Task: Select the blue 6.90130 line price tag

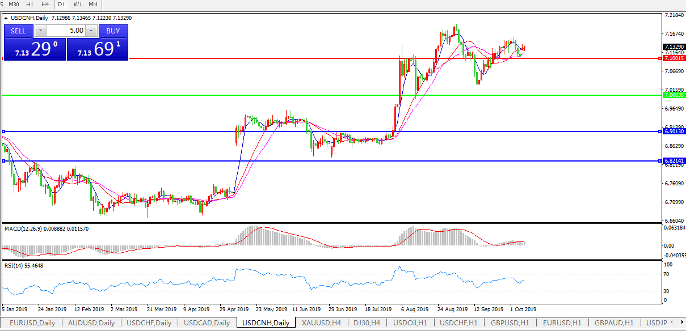Action: [x=674, y=131]
